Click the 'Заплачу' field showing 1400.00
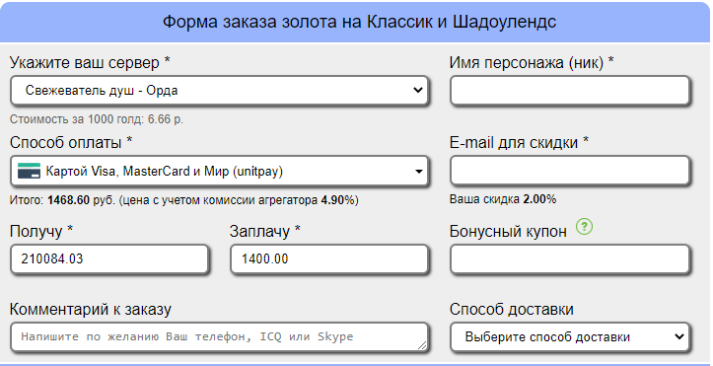Viewport: 713px width, 366px height. pos(329,259)
